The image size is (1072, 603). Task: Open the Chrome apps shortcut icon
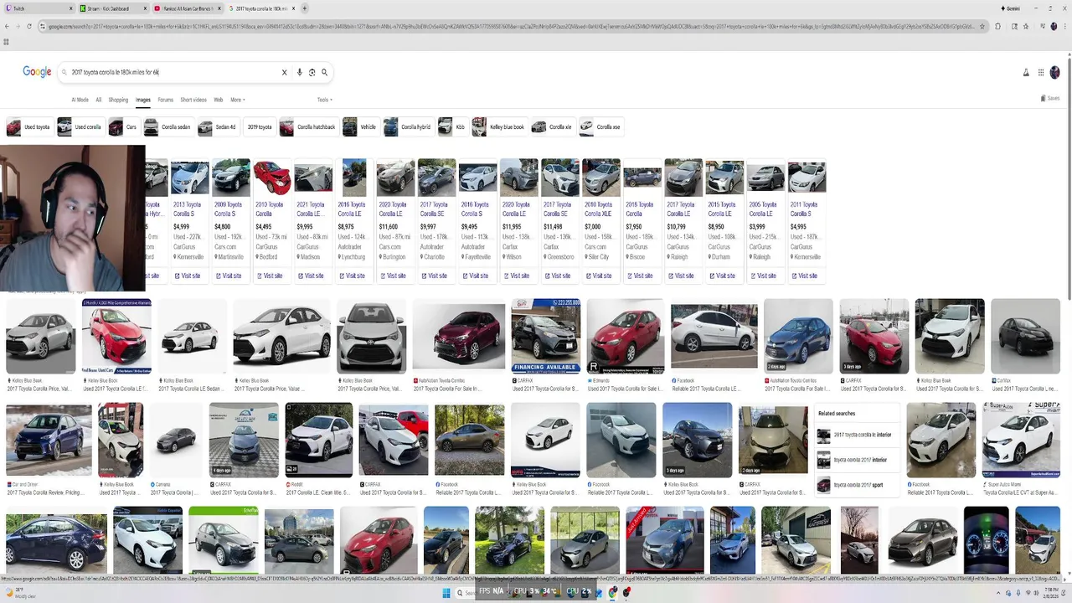point(7,41)
